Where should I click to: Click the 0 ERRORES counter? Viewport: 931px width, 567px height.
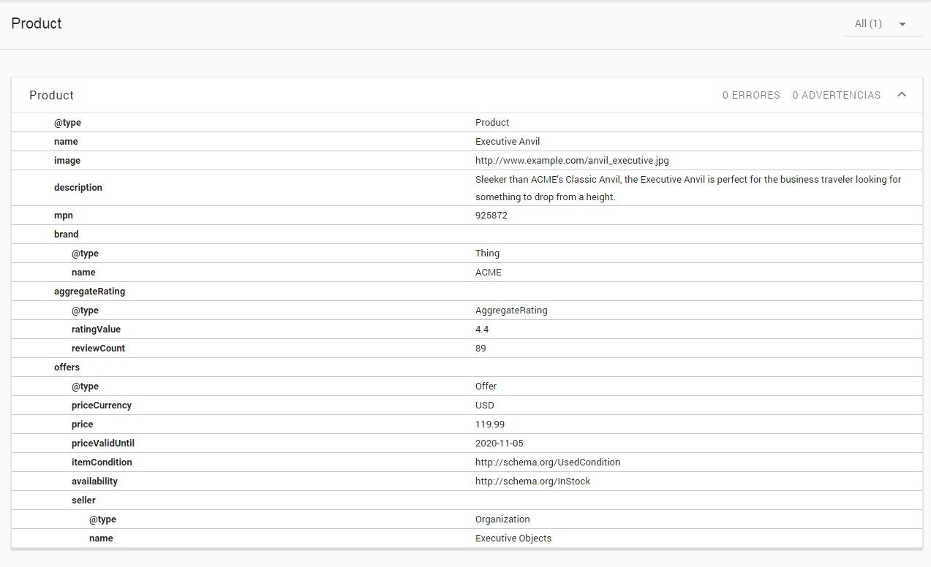pos(751,95)
